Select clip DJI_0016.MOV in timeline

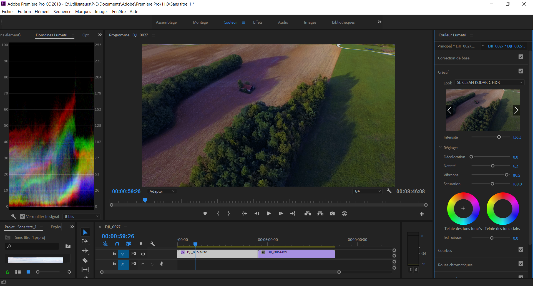(296, 254)
